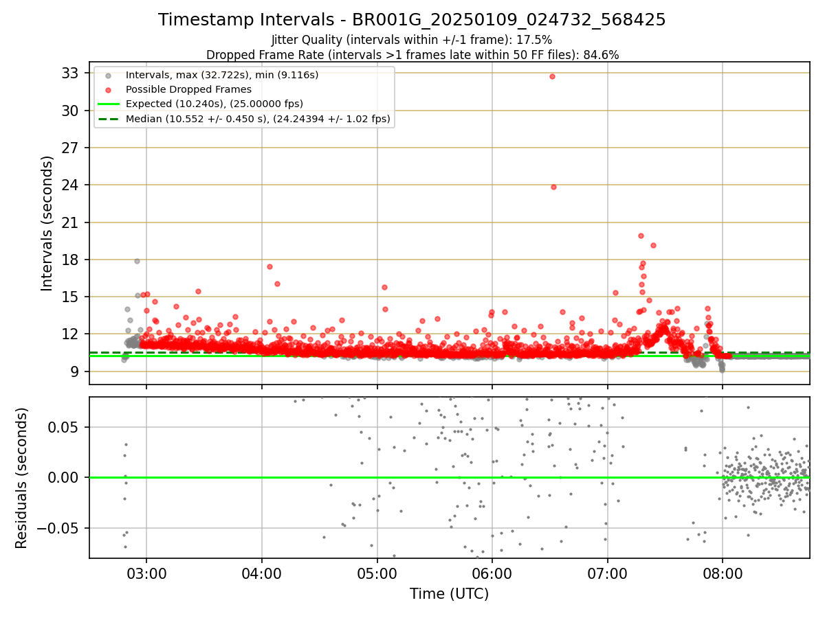Click the chart title 'Timestamp Intervals - BR001G_20250109_024732_568425'

412,20
